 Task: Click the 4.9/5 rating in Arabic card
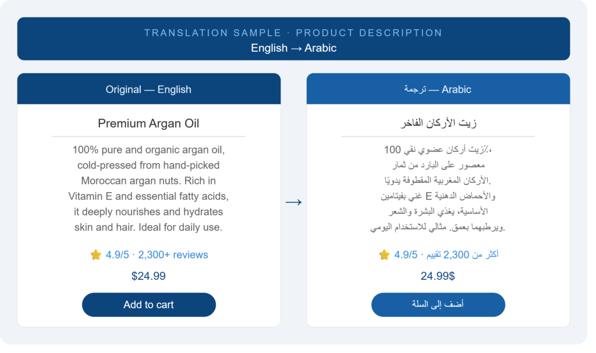[x=406, y=255]
